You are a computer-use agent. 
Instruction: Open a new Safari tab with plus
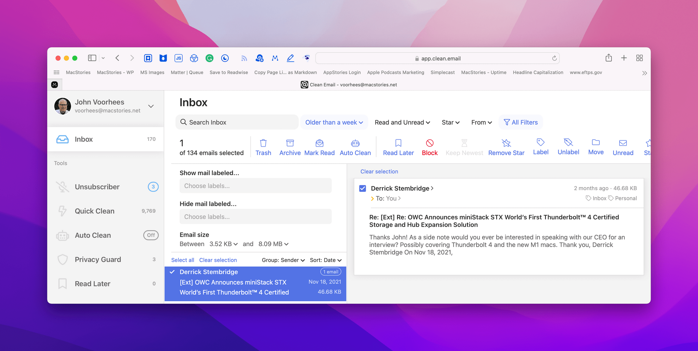coord(624,58)
